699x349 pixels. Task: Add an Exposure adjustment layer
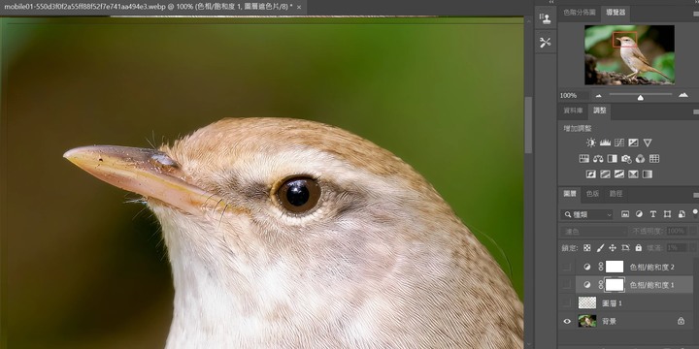point(633,143)
